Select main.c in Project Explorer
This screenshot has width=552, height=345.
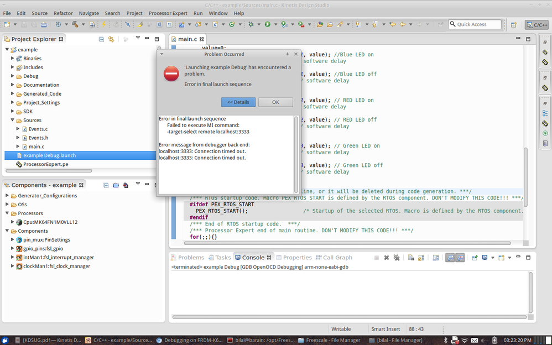click(37, 147)
